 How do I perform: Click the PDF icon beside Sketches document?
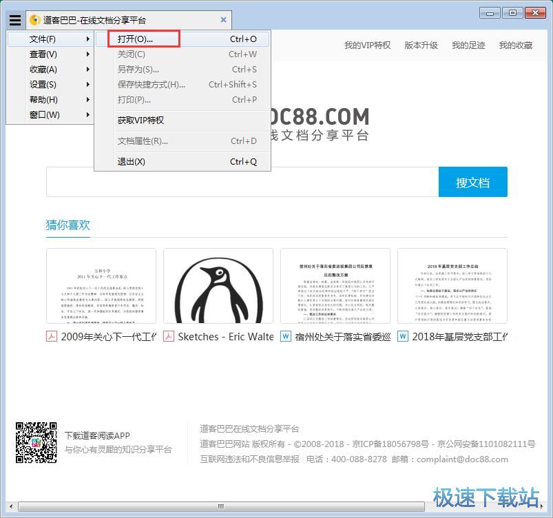coord(169,337)
